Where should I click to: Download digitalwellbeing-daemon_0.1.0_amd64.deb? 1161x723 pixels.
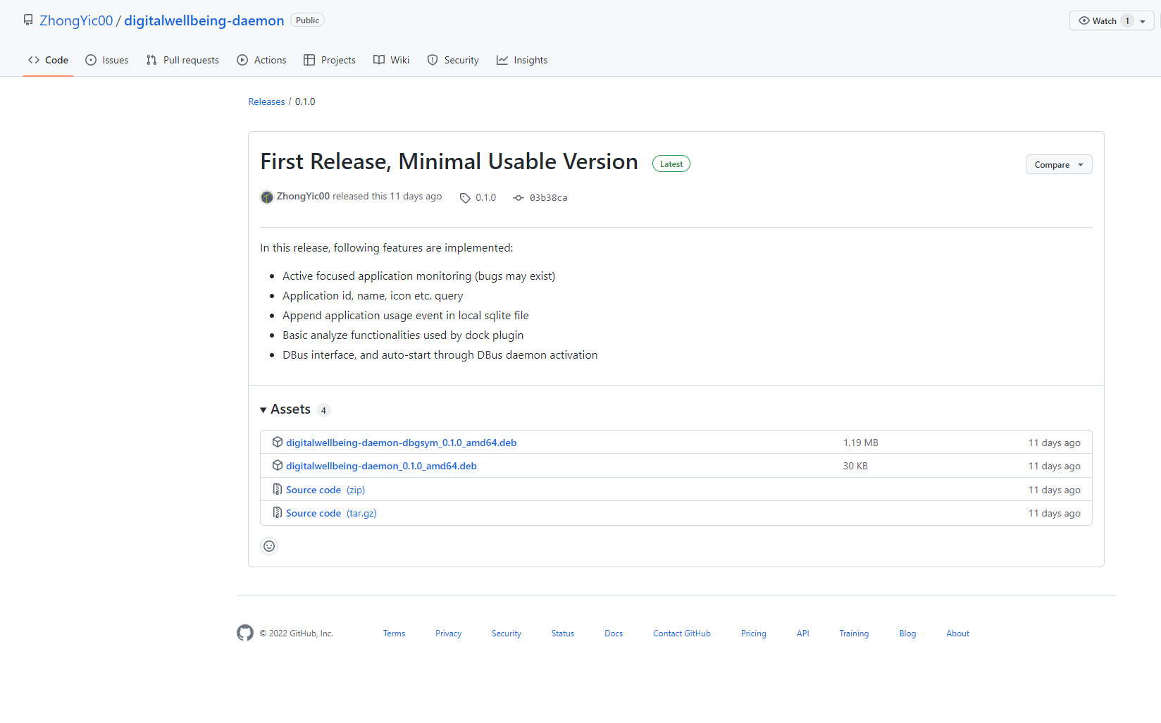(x=381, y=466)
